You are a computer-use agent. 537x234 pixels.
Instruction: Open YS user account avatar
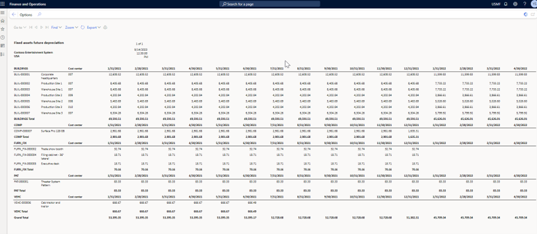tap(534, 4)
